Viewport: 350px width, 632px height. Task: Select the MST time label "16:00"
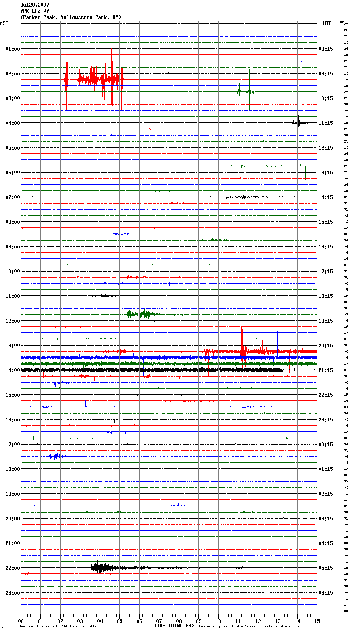pos(13,420)
